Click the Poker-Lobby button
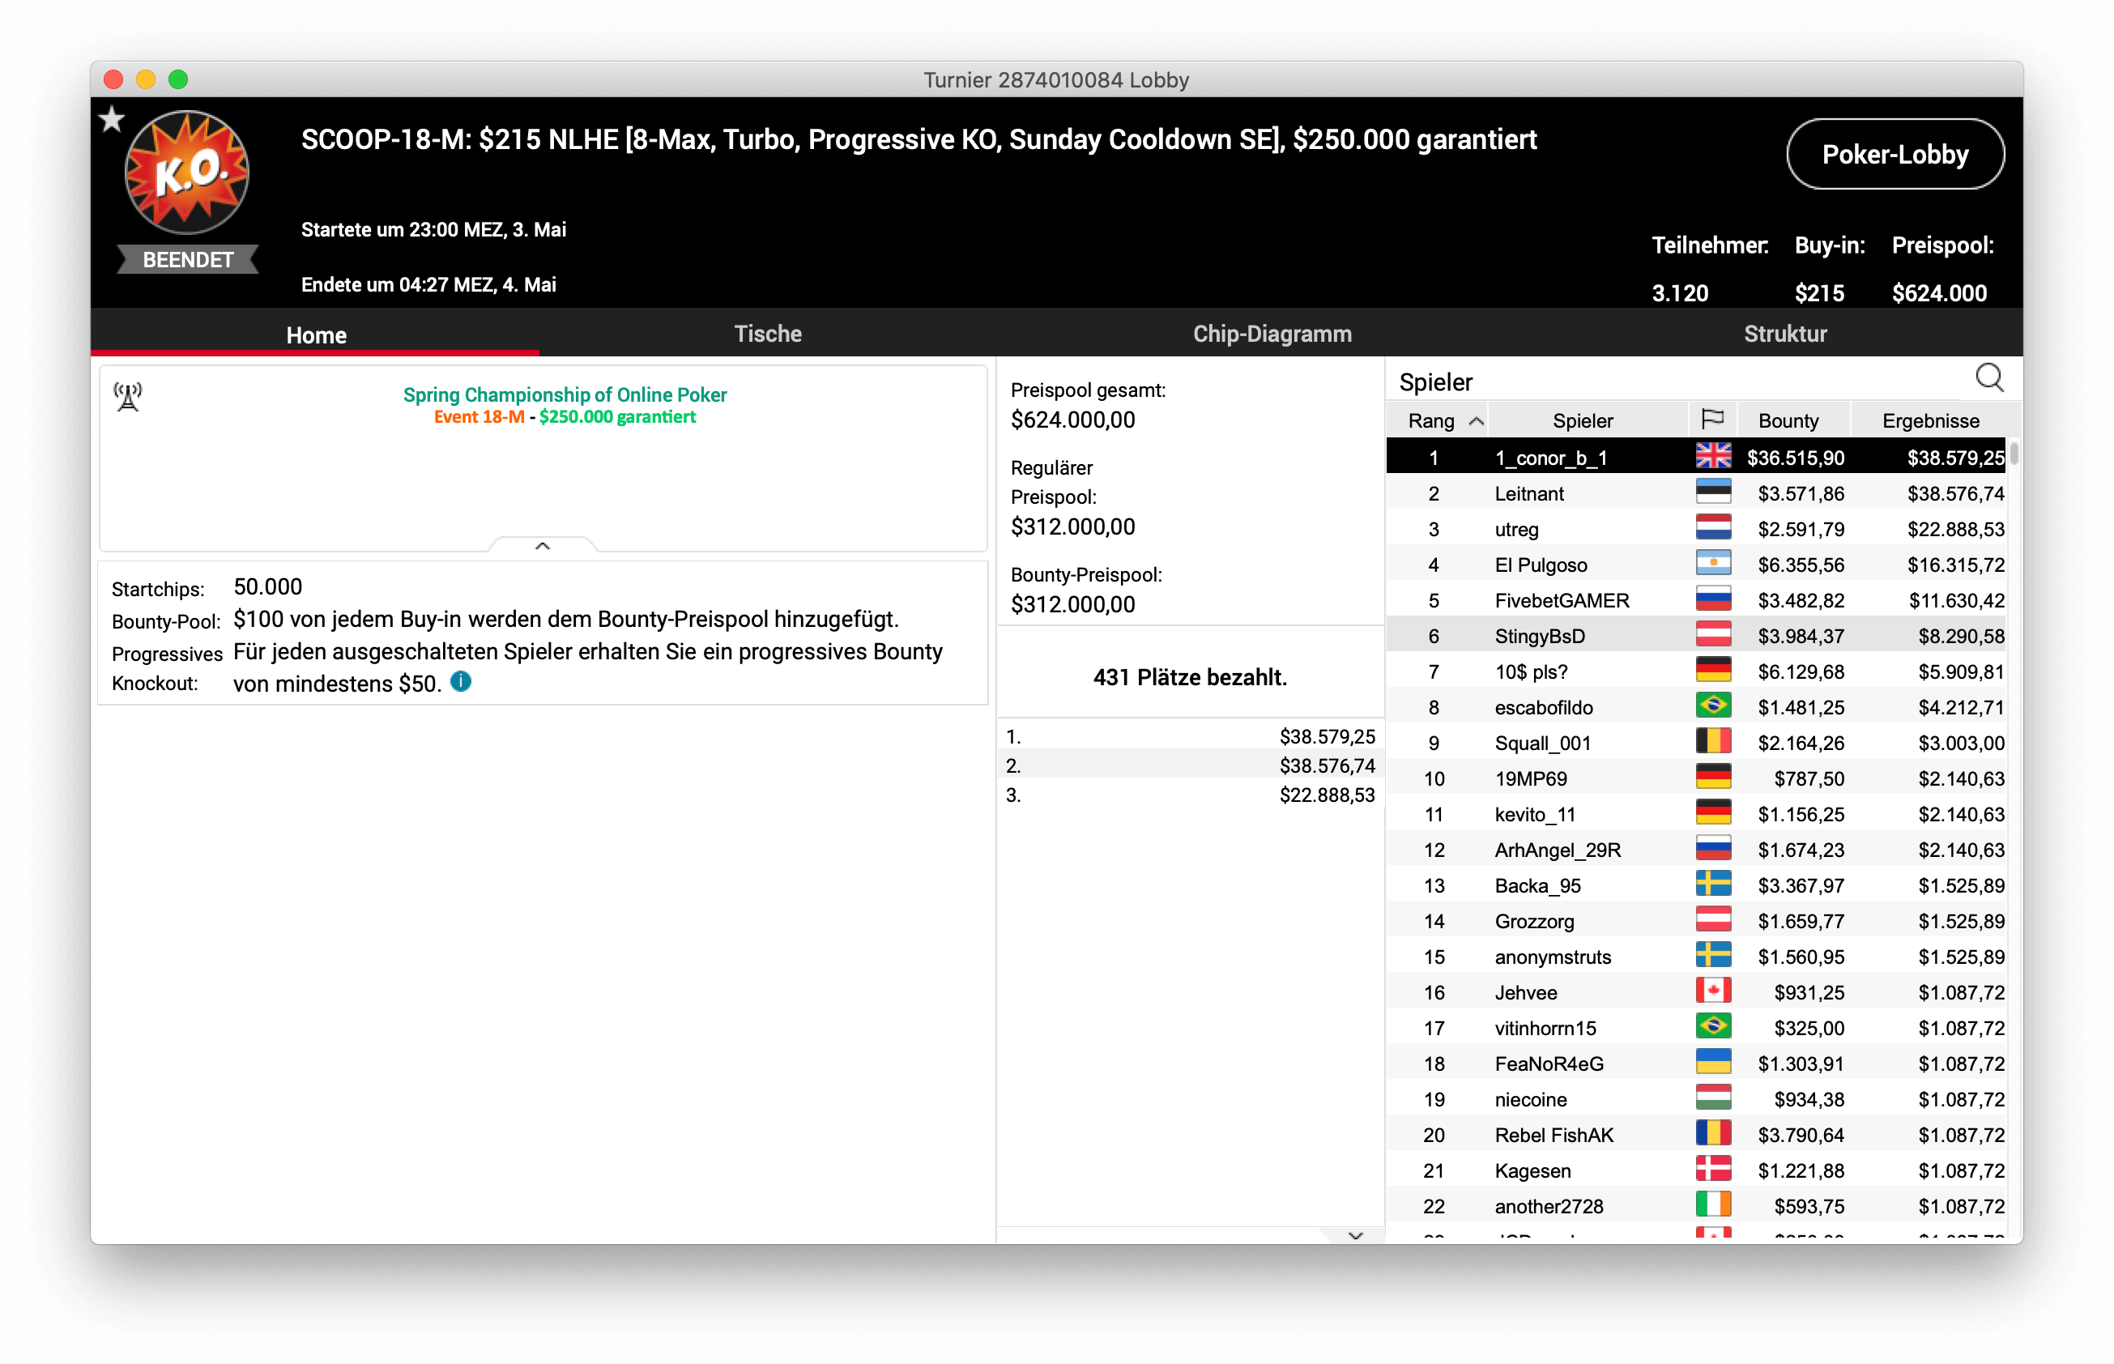The width and height of the screenshot is (2114, 1364). [1895, 154]
